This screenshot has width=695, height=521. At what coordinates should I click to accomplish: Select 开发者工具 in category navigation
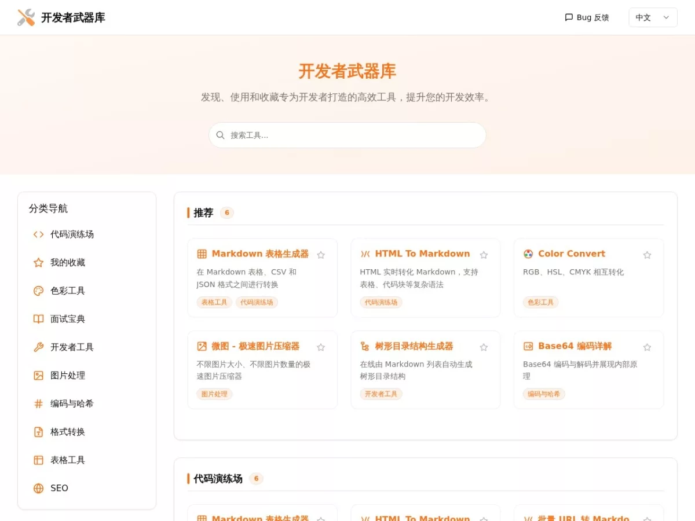tap(87, 347)
